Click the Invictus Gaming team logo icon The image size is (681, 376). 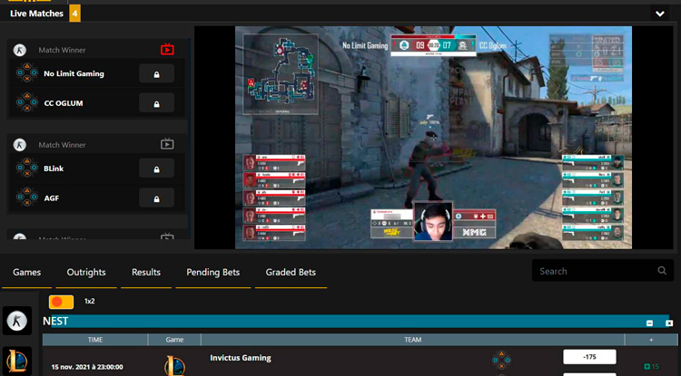point(501,360)
